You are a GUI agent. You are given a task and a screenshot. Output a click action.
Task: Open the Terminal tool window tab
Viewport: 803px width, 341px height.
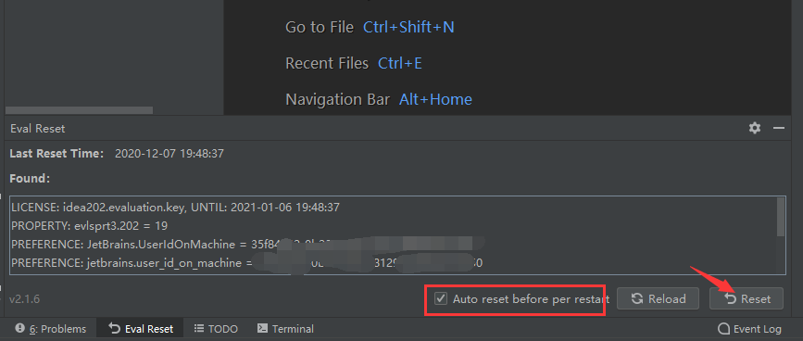coord(285,329)
